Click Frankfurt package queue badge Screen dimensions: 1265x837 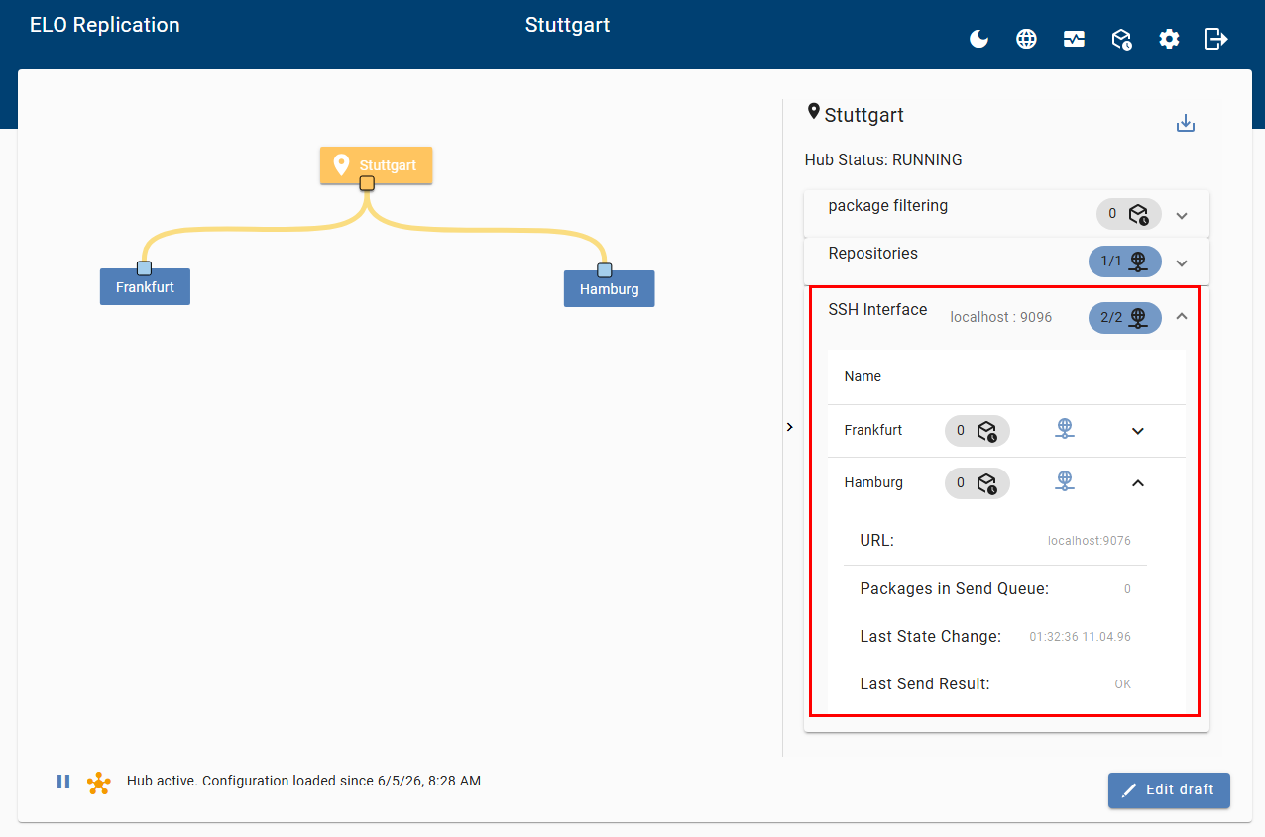pos(977,431)
